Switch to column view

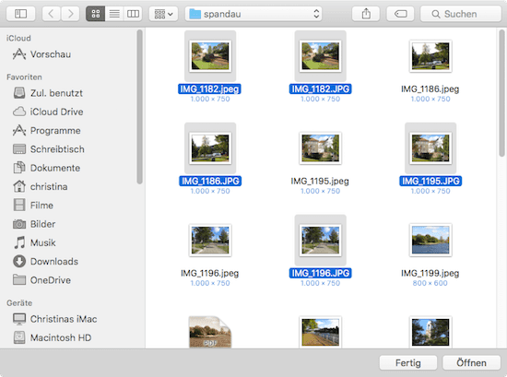coord(133,14)
